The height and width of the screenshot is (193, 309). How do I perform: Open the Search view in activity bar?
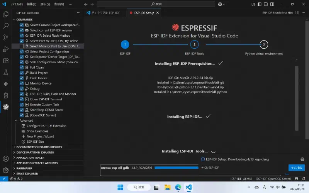6,25
